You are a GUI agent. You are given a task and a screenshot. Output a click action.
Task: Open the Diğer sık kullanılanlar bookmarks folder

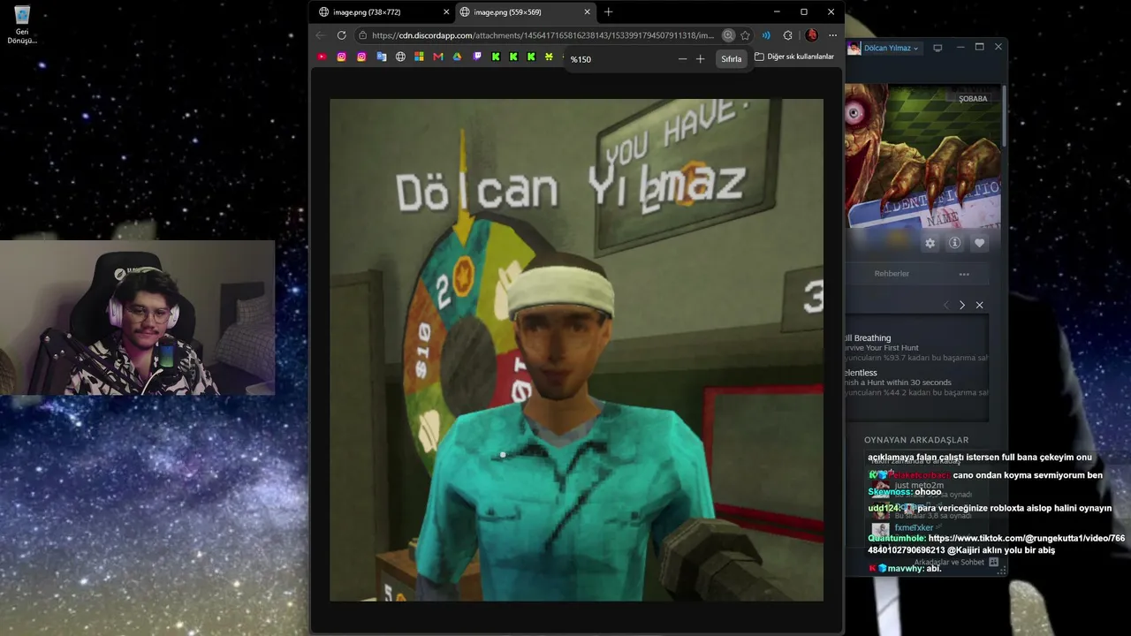[x=794, y=57]
